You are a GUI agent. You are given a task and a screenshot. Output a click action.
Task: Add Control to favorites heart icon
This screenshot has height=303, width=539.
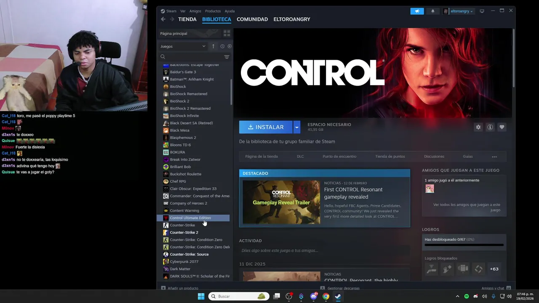(502, 127)
